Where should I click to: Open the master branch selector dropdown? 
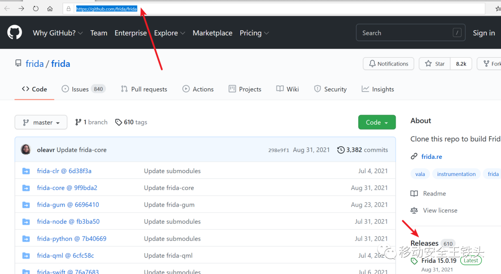[x=41, y=122]
